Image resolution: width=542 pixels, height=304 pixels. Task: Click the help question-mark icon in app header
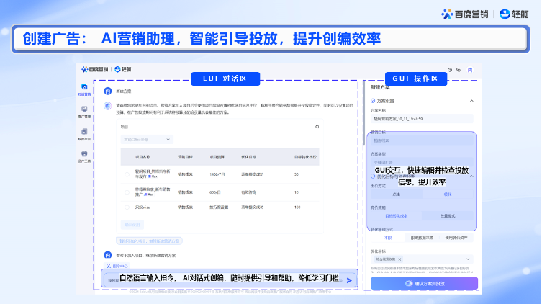click(x=450, y=70)
